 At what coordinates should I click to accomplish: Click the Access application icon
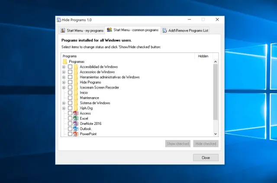click(x=76, y=113)
